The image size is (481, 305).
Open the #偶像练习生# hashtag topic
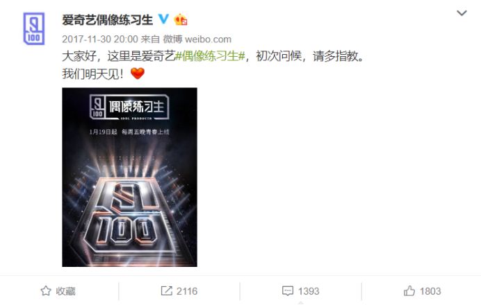(x=210, y=56)
